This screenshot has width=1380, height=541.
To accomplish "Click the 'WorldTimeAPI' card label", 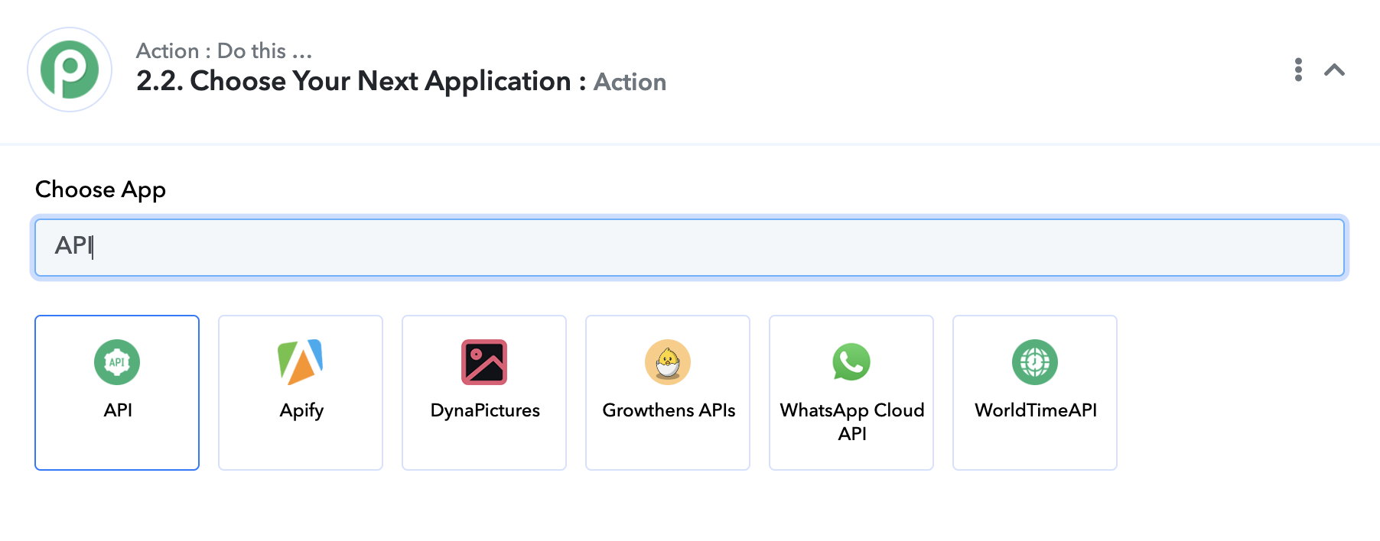I will tap(1036, 410).
